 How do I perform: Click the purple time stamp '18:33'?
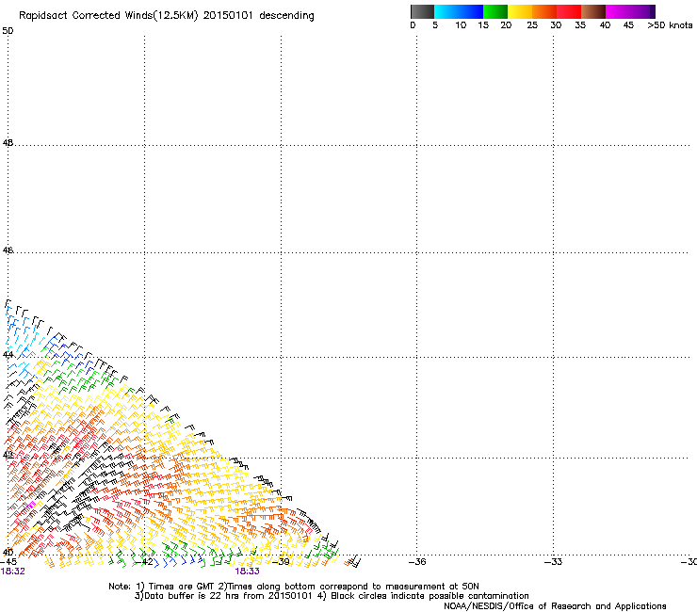tap(247, 572)
